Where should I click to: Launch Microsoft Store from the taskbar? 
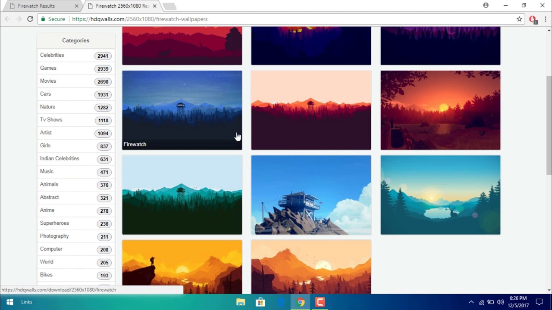pyautogui.click(x=260, y=302)
